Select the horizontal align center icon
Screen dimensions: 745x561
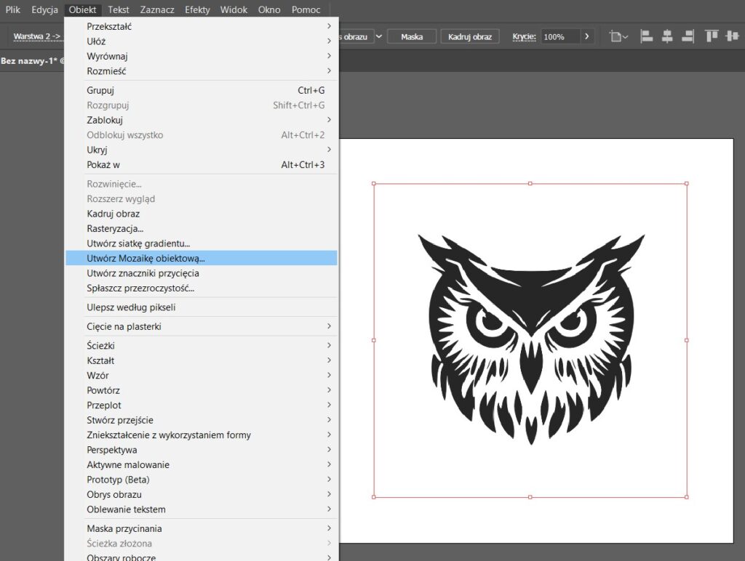tap(667, 36)
